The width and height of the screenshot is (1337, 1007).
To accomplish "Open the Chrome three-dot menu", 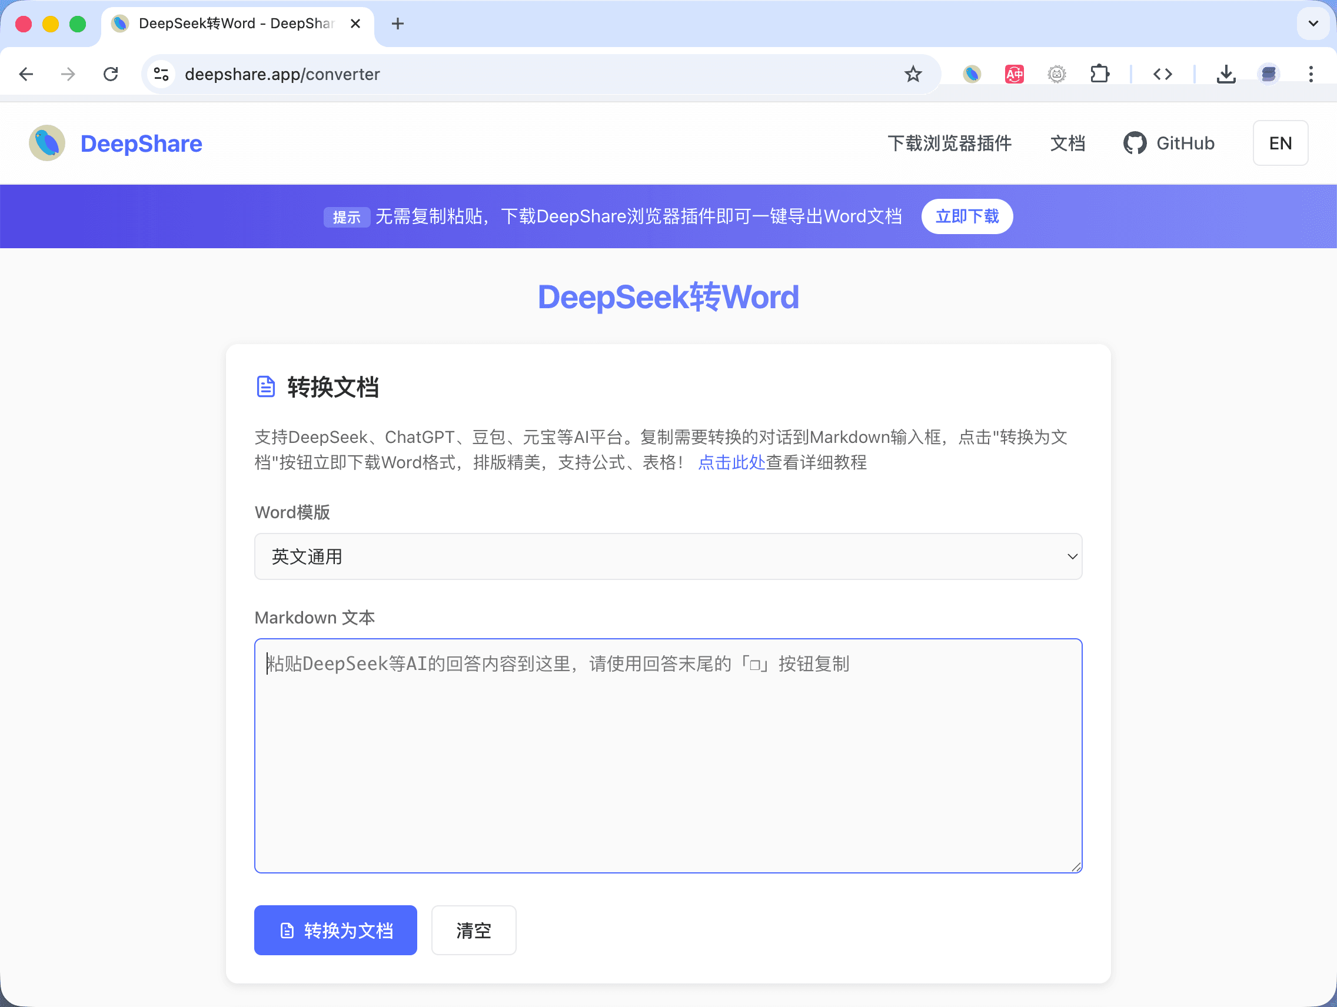I will 1311,73.
